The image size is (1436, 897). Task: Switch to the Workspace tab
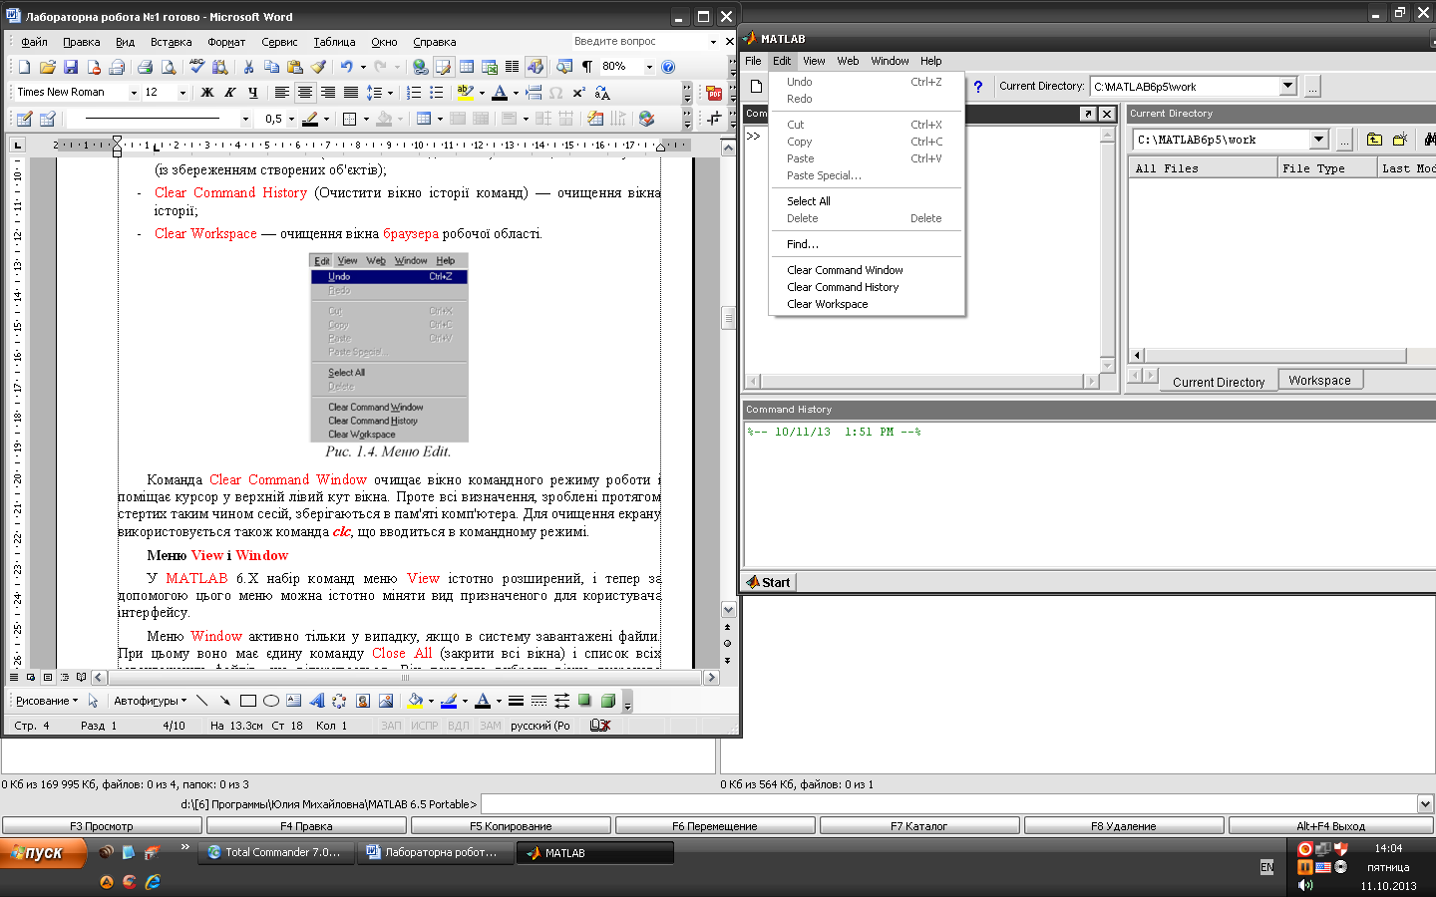1318,381
